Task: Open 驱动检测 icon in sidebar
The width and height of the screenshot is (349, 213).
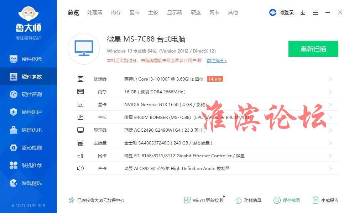Action: click(x=14, y=148)
